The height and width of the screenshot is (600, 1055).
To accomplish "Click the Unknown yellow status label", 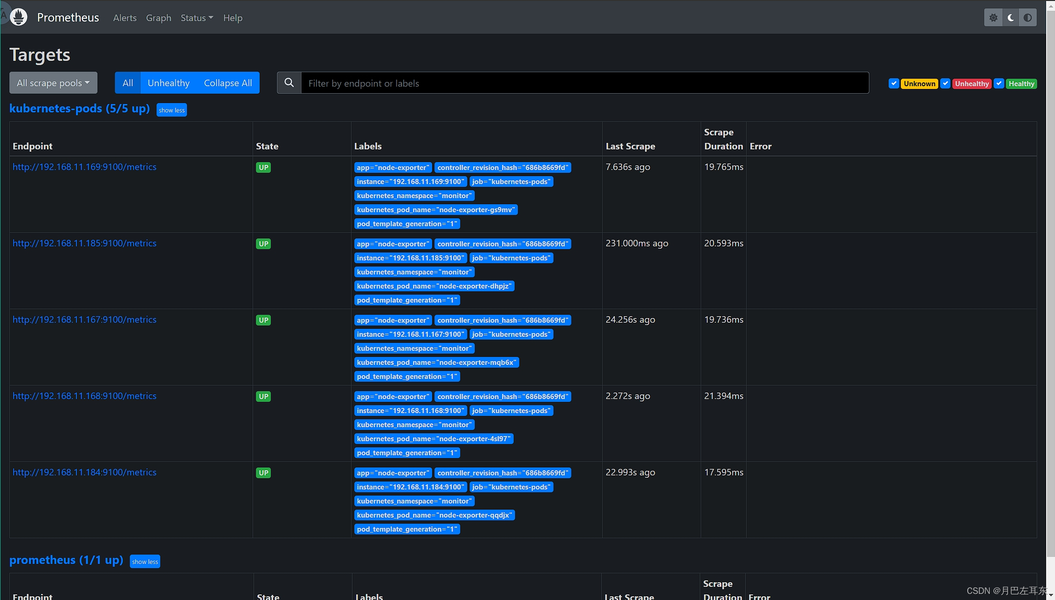I will [x=920, y=84].
